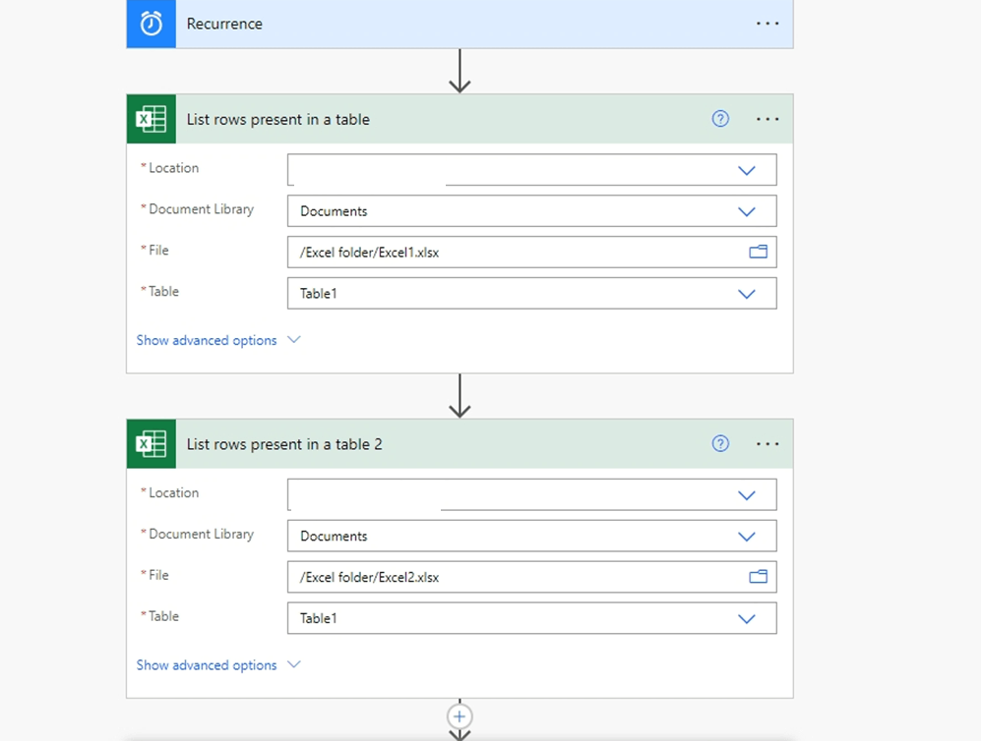Screen dimensions: 981x741
Task: Click the insert new step plus icon
Action: pos(460,716)
